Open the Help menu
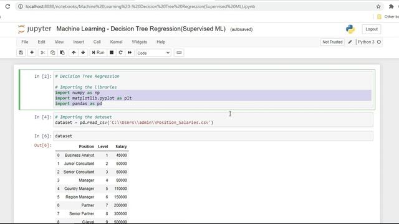Screen dimensions: 399x224 161,42
